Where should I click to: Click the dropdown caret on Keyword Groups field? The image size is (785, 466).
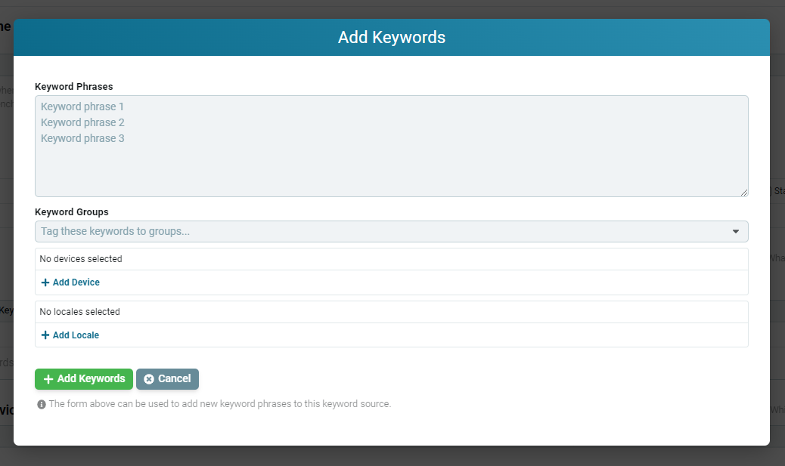(x=735, y=231)
